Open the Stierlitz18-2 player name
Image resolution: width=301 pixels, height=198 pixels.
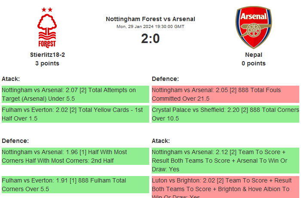[47, 55]
